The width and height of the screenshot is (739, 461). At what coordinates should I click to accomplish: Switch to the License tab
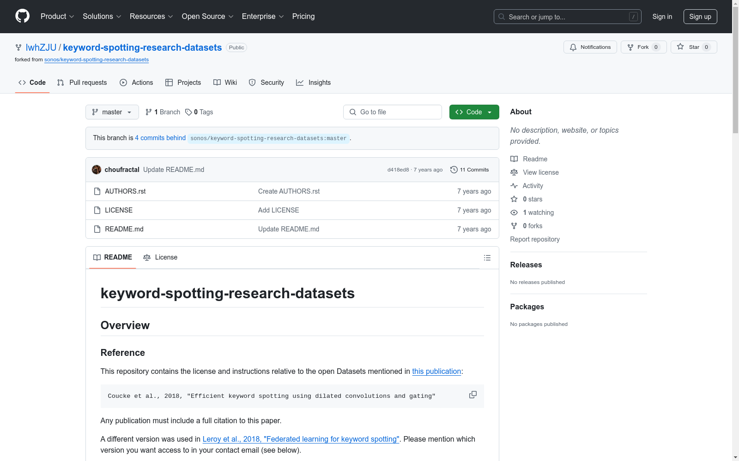pos(160,257)
